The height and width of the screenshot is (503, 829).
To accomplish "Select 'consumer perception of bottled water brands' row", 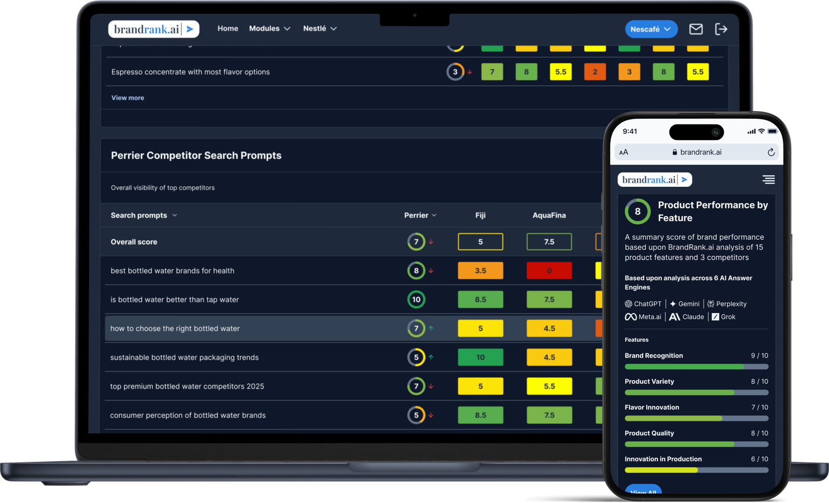I will [352, 415].
